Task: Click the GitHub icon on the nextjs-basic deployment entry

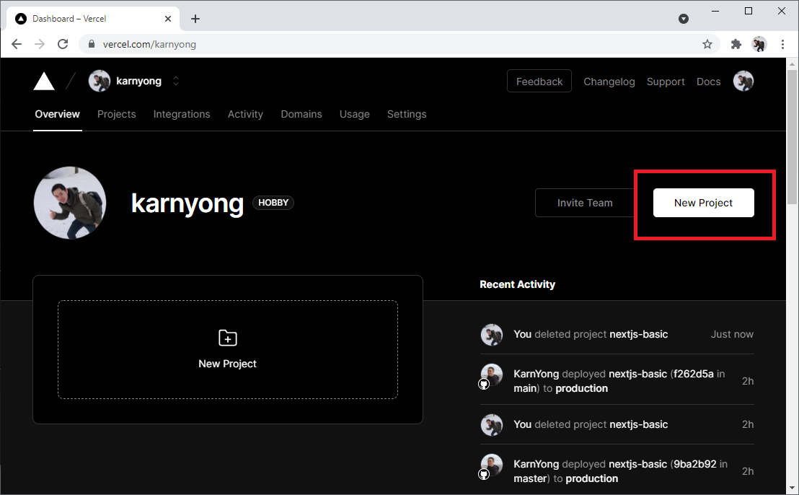Action: pos(484,383)
